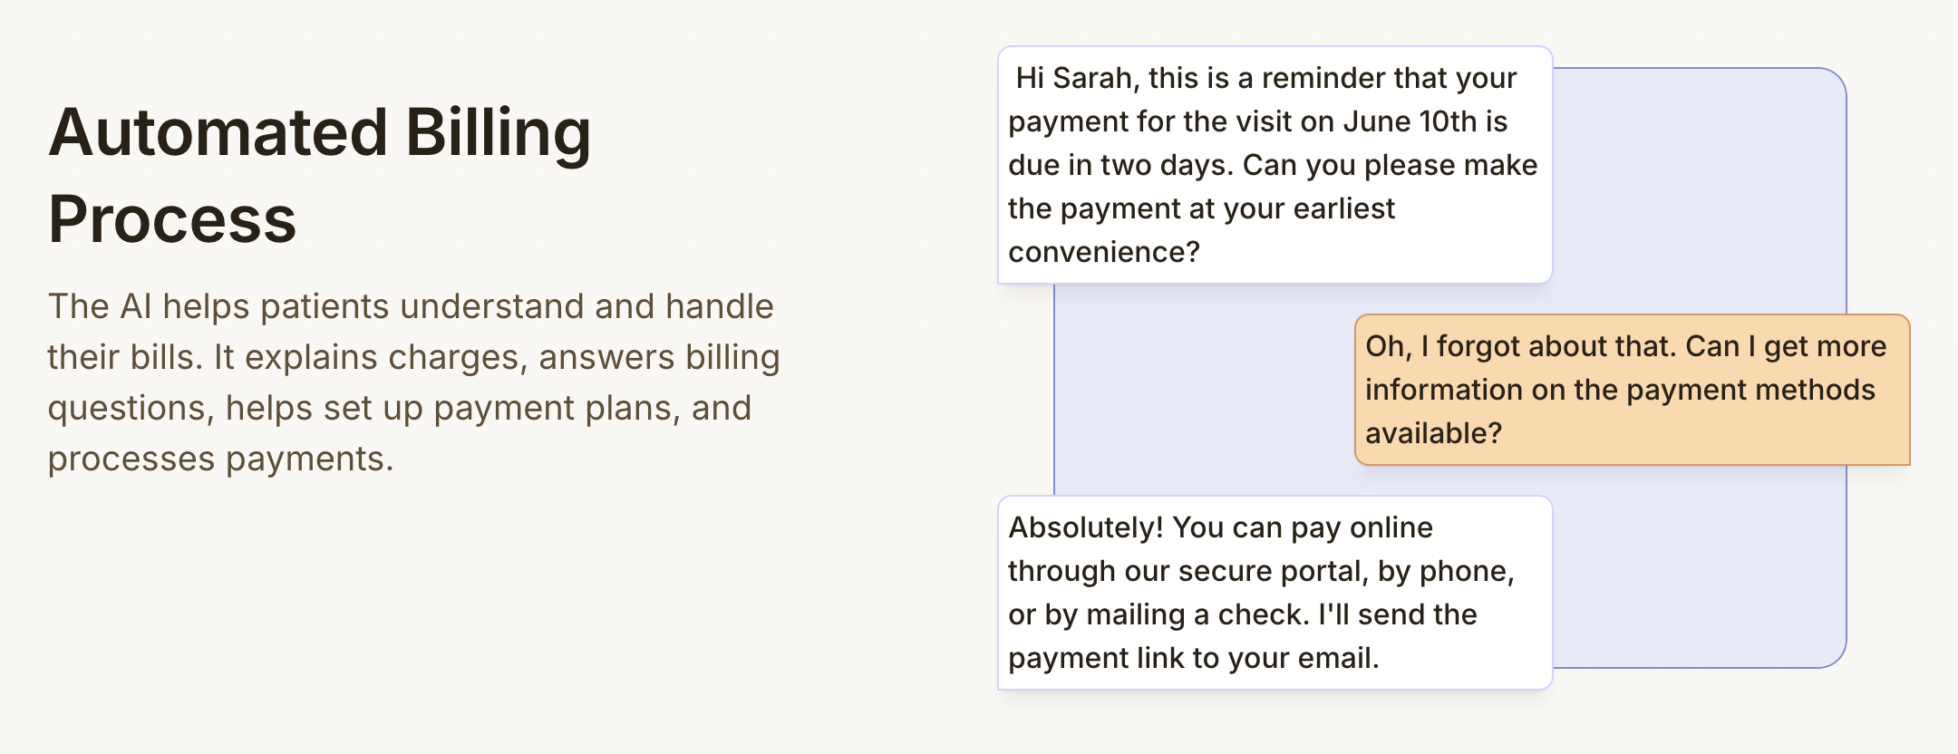Image resolution: width=1958 pixels, height=754 pixels.
Task: Click the word "Automated" in the heading
Action: [x=218, y=132]
